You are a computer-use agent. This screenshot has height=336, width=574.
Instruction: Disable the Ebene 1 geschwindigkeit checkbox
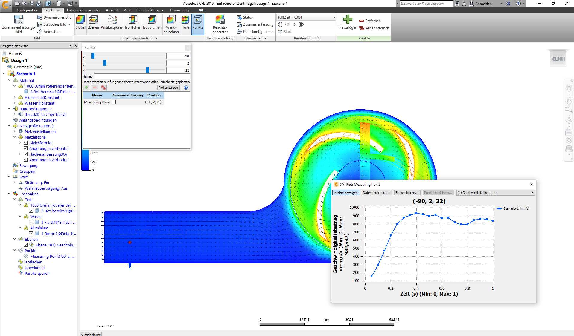pyautogui.click(x=26, y=245)
